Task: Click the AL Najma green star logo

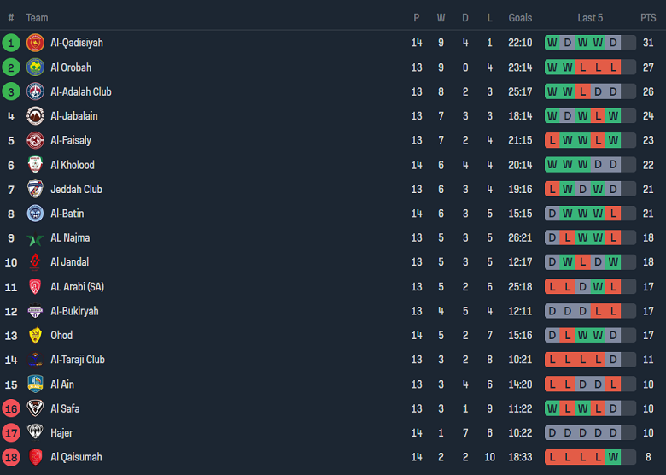Action: pos(35,238)
